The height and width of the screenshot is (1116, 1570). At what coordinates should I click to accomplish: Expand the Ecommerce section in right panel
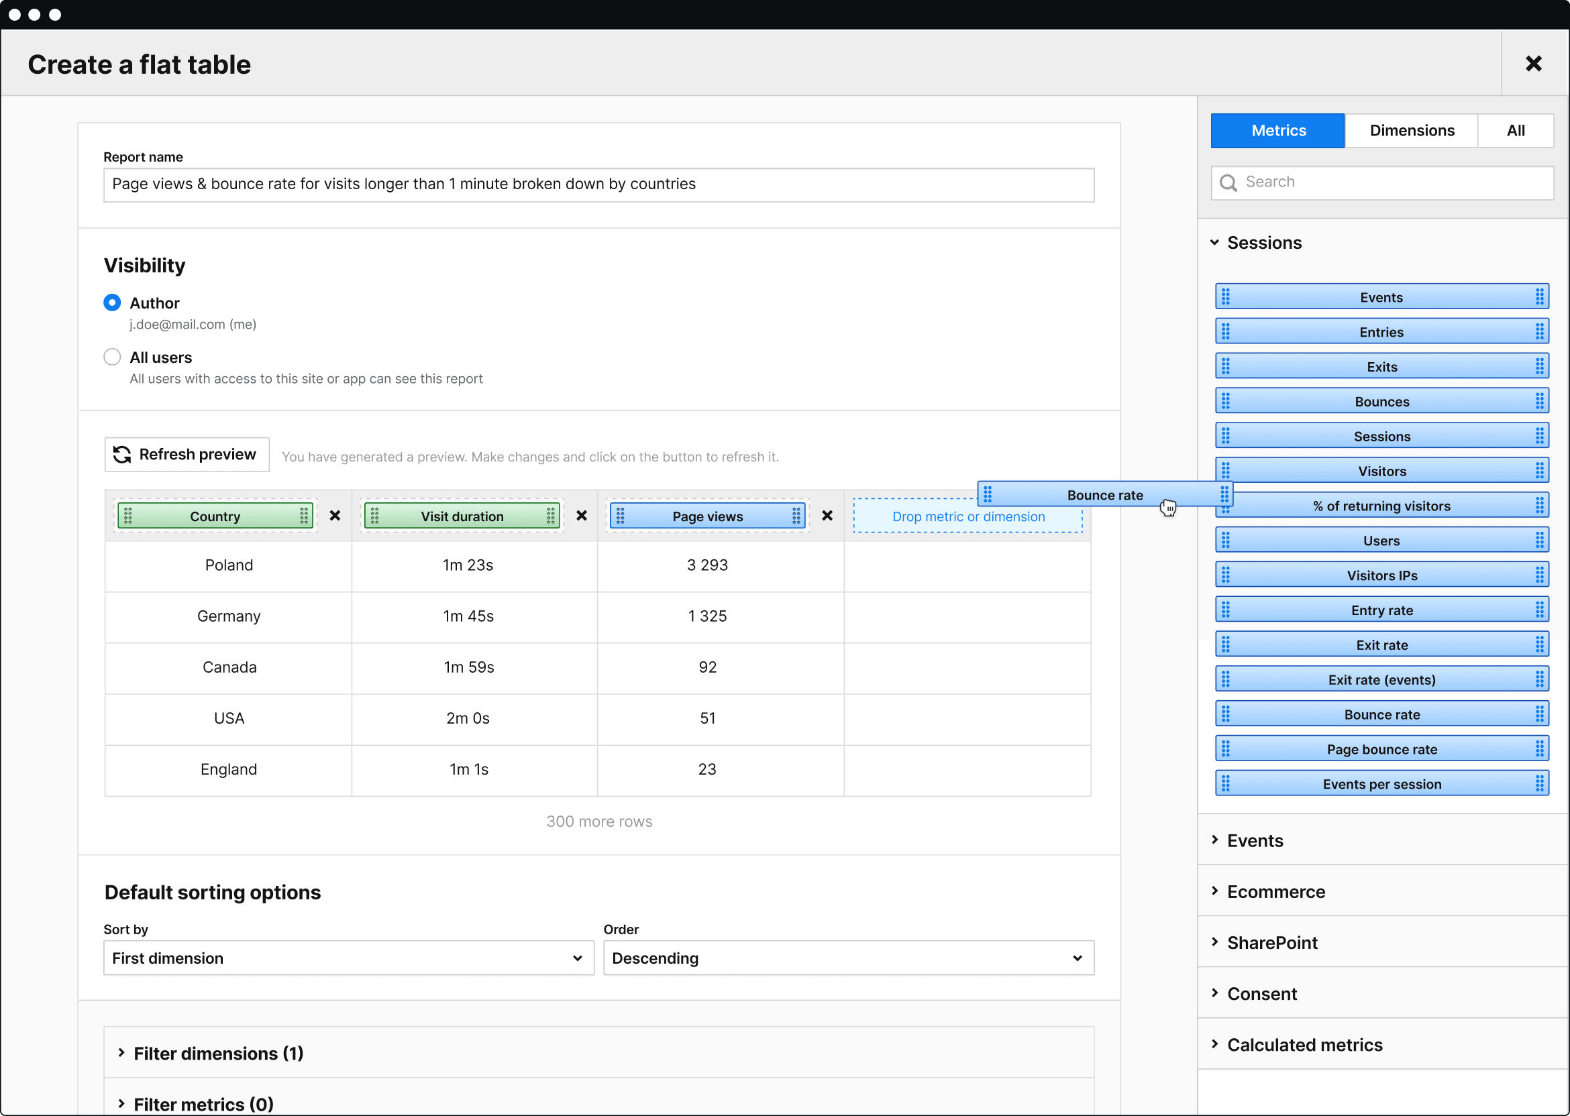click(x=1277, y=890)
